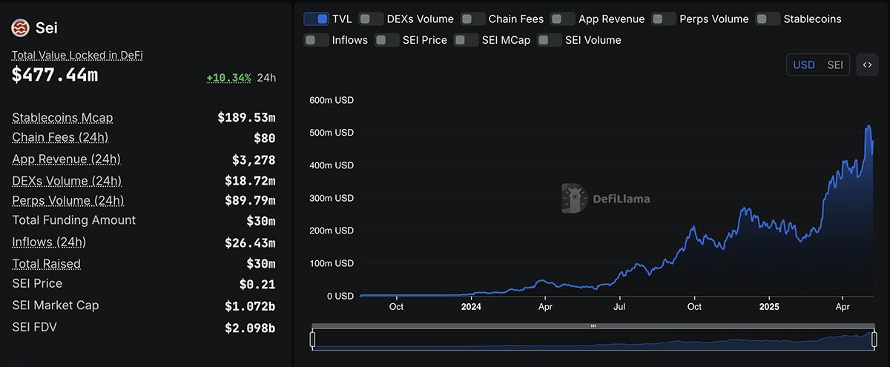Click the range slider top grip

pyautogui.click(x=593, y=325)
